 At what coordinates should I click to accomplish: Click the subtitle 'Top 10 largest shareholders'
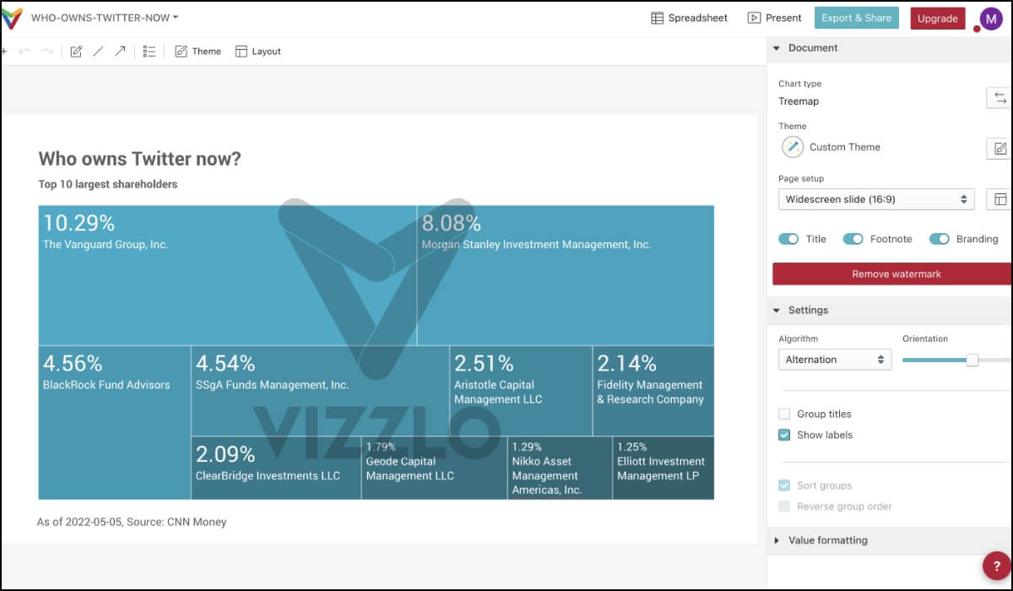(108, 184)
